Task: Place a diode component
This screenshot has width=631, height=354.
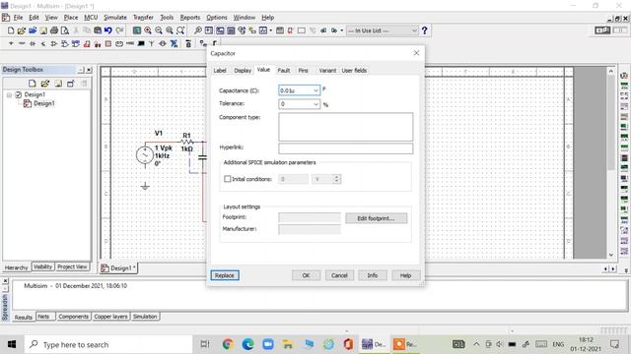Action: (x=33, y=43)
